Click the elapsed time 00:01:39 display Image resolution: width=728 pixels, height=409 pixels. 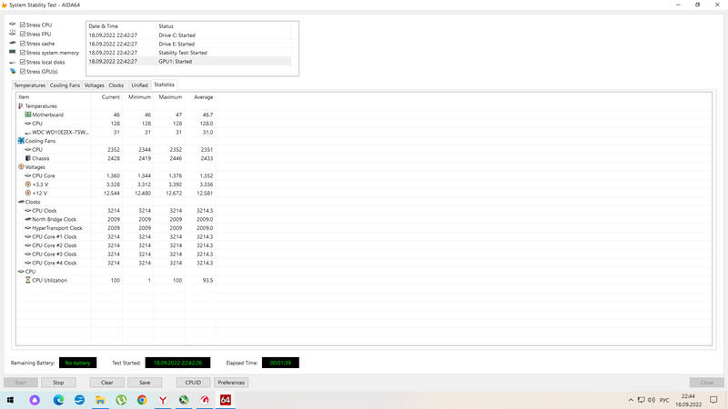[280, 363]
